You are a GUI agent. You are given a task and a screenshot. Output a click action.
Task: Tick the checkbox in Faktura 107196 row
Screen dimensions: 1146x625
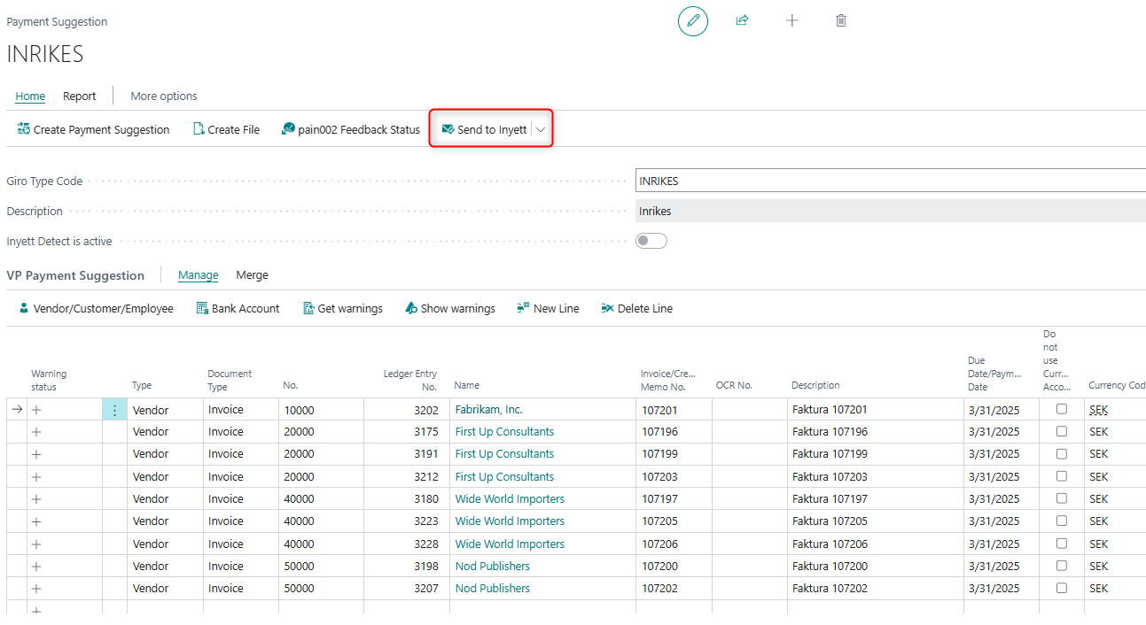click(1062, 431)
